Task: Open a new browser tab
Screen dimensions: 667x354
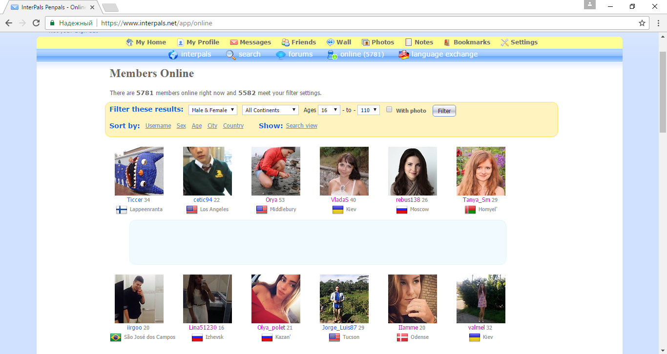Action: click(x=110, y=8)
